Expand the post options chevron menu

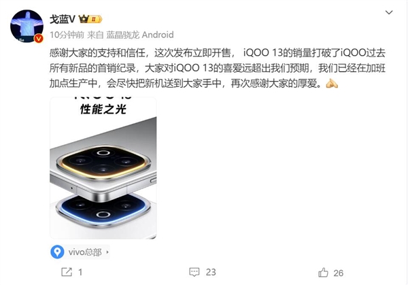click(389, 12)
